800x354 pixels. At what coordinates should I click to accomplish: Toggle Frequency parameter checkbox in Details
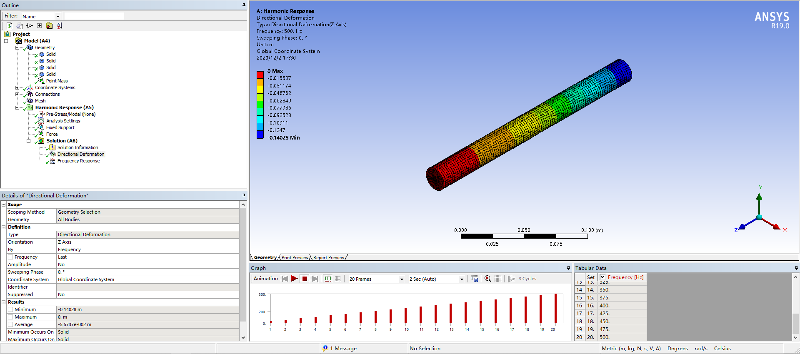point(10,257)
